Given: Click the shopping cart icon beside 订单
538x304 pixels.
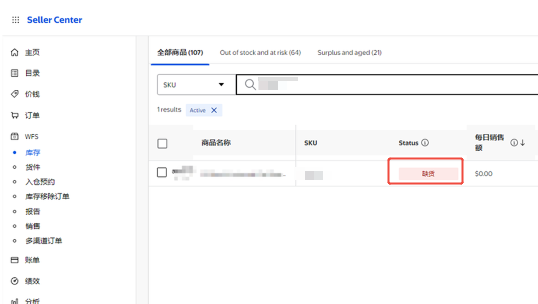Looking at the screenshot, I should click(15, 116).
